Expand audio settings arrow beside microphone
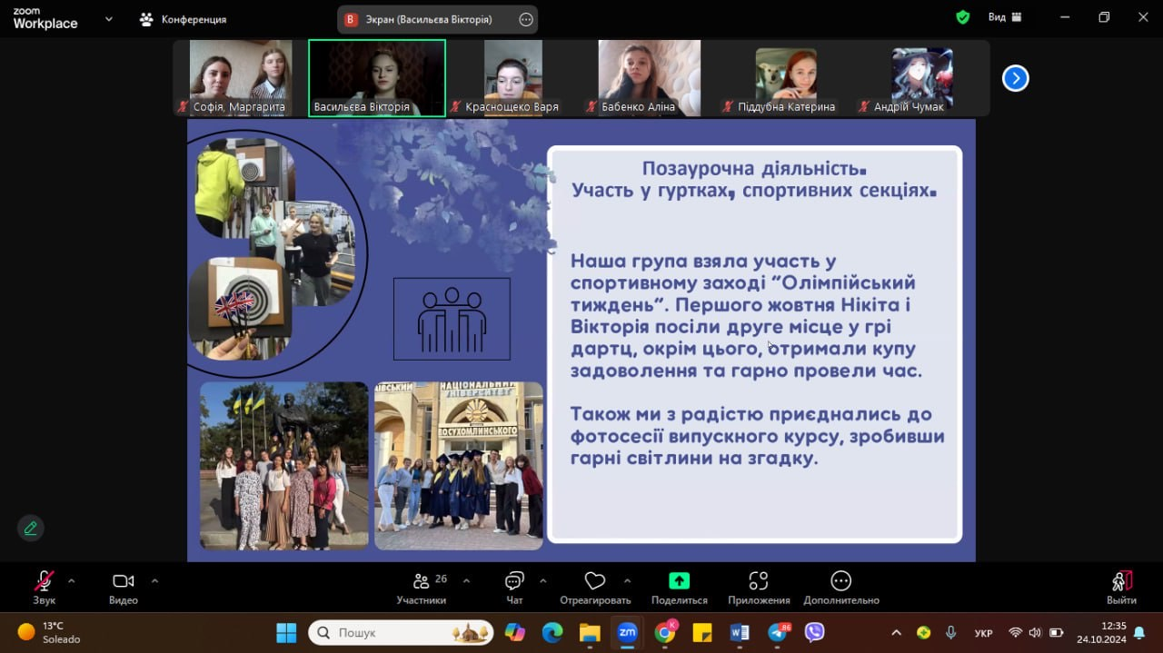Image resolution: width=1163 pixels, height=653 pixels. 72,580
